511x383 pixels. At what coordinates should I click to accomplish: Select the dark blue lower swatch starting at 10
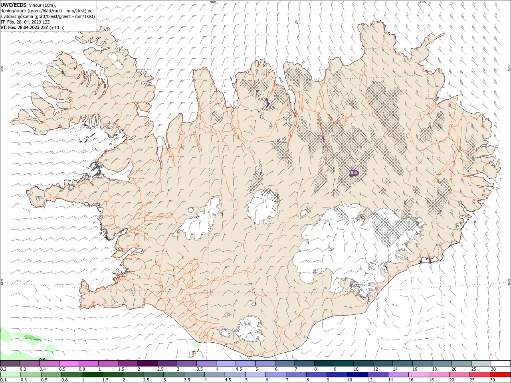pyautogui.click(x=357, y=375)
